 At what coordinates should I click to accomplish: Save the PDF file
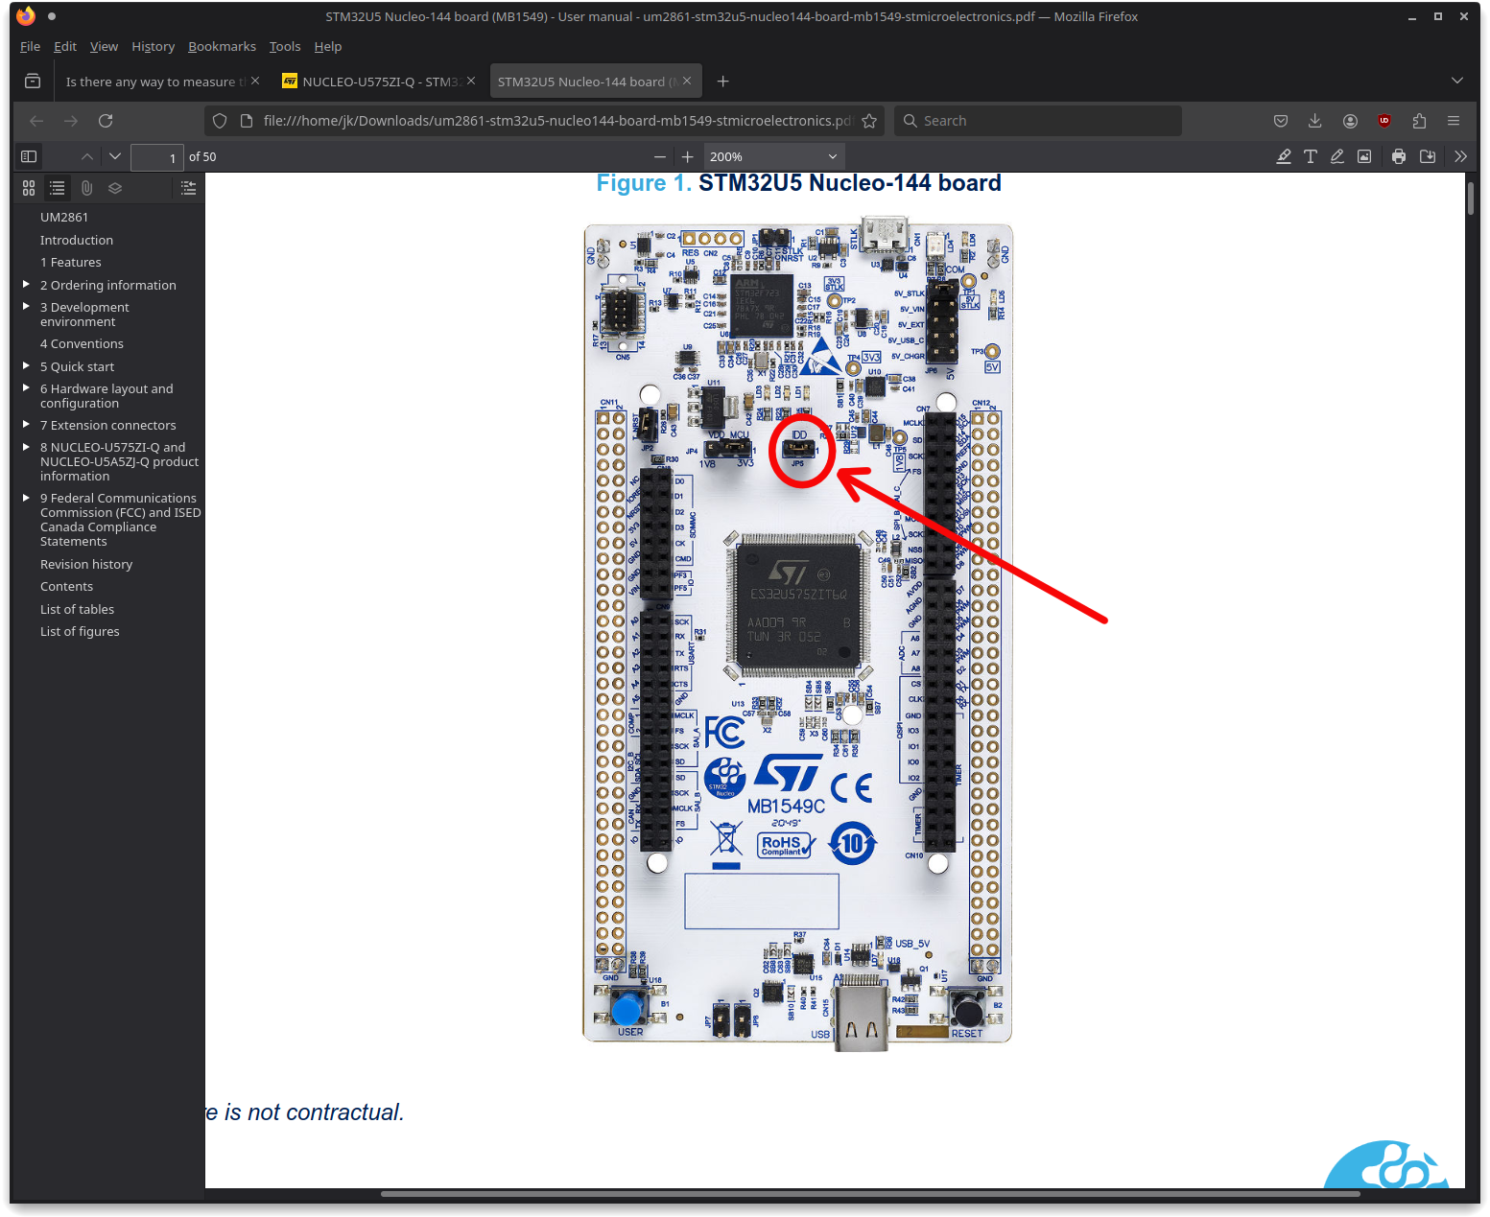1428,156
